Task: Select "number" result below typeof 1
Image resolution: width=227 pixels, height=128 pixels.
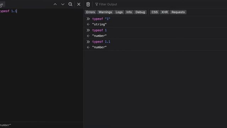Action: (99, 36)
